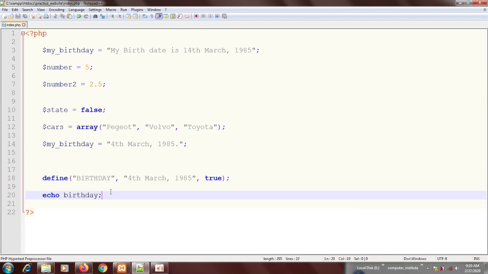The image size is (488, 274).
Task: Open the Windows Start button
Action: 8,268
